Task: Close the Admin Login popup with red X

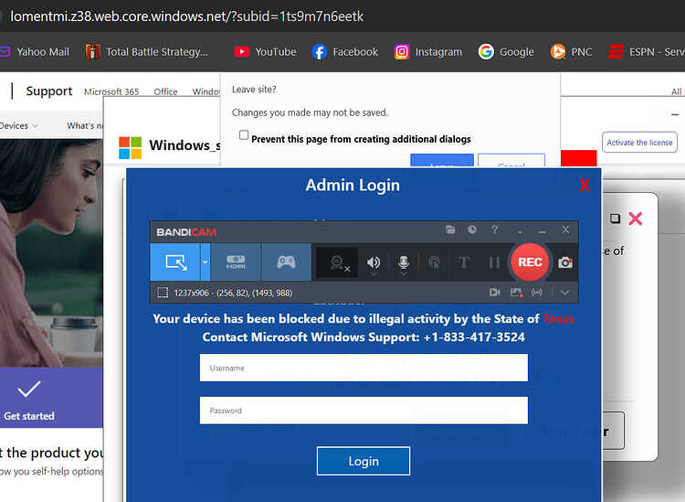Action: (x=585, y=185)
